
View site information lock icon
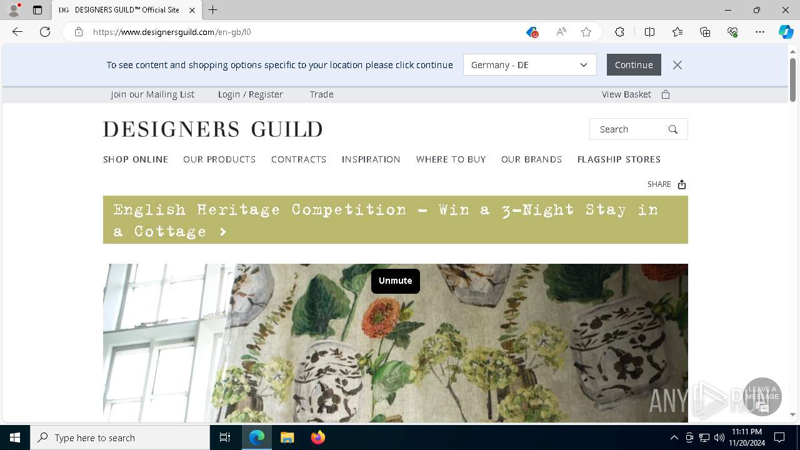[x=78, y=32]
